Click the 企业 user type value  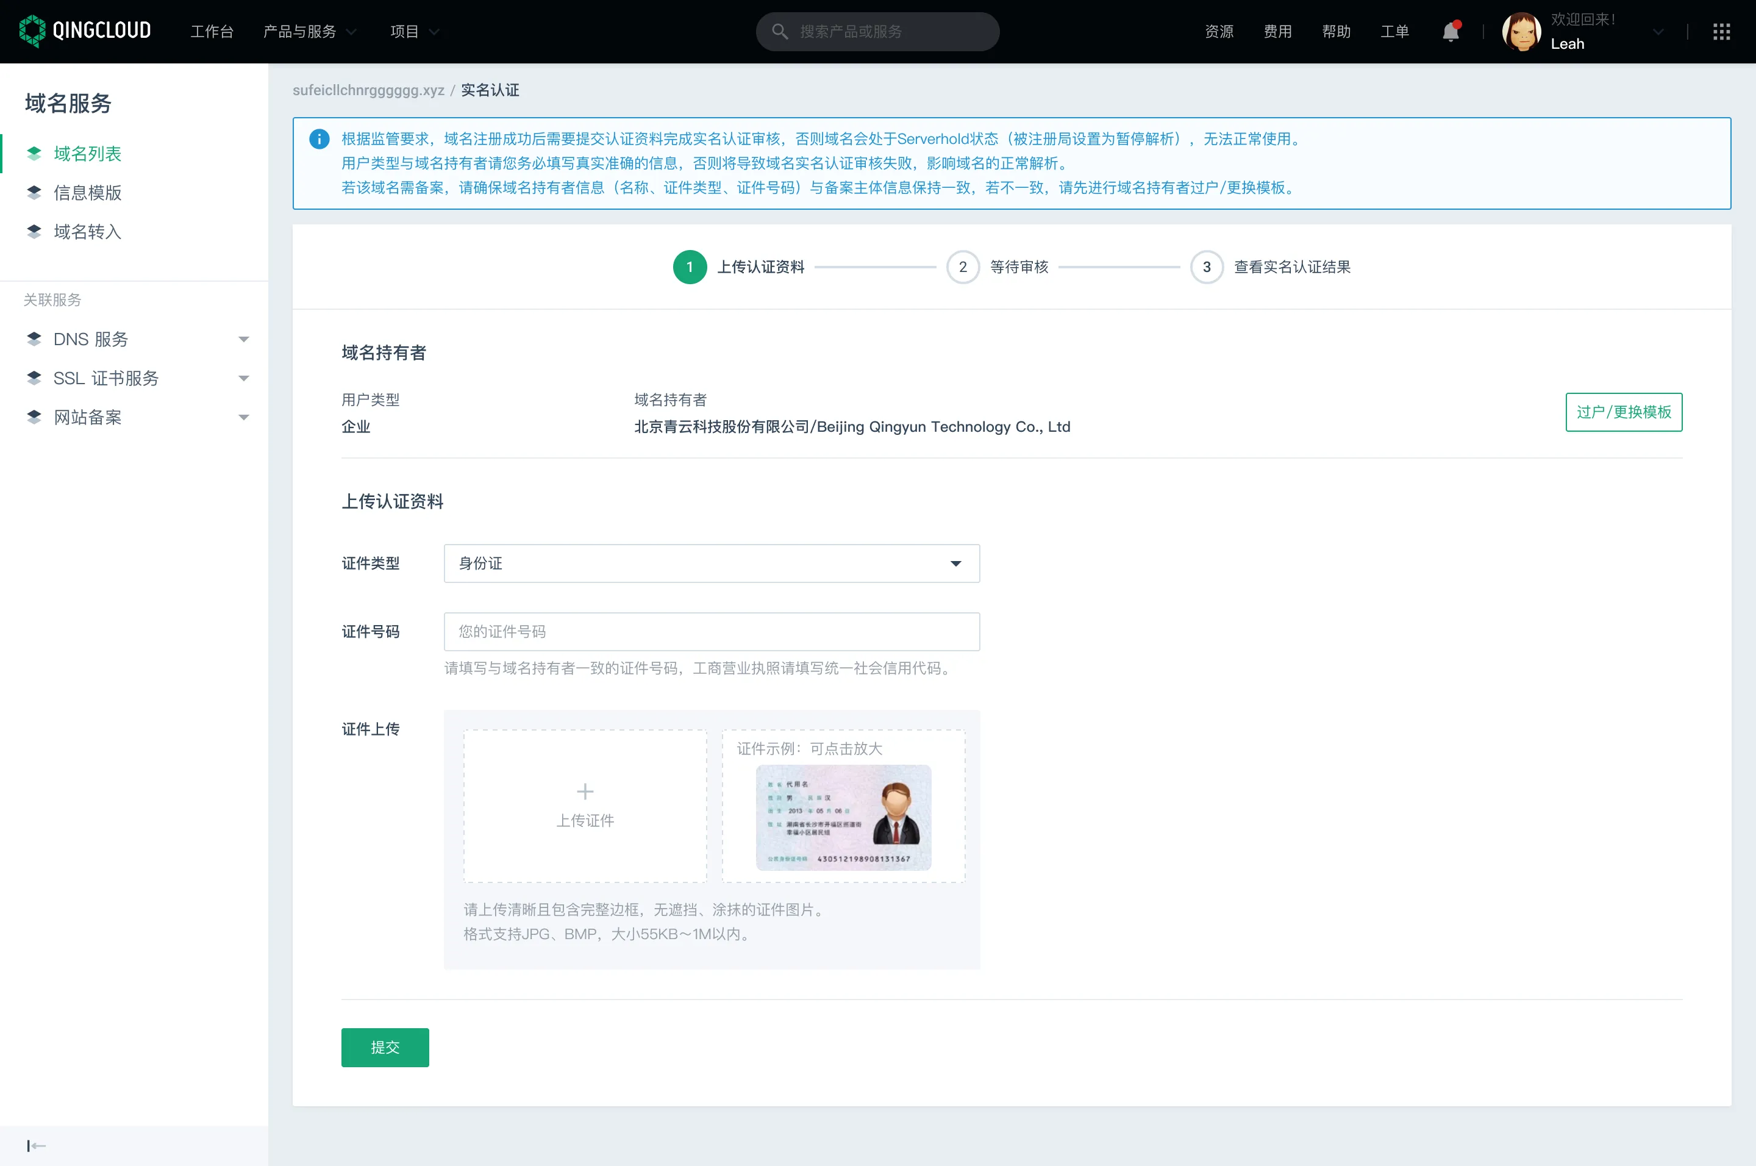click(x=355, y=427)
